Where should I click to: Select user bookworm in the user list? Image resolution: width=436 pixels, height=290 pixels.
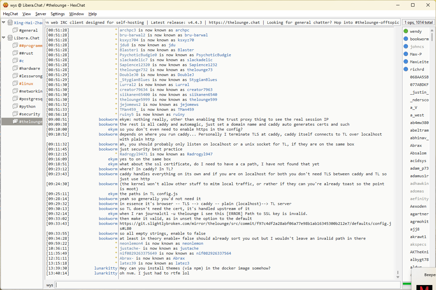(419, 39)
